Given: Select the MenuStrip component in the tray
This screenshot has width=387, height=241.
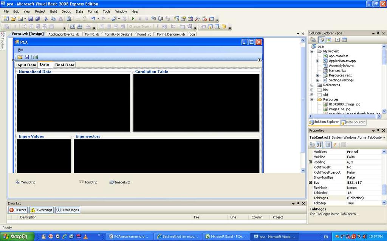Looking at the screenshot, I should pos(25,182).
